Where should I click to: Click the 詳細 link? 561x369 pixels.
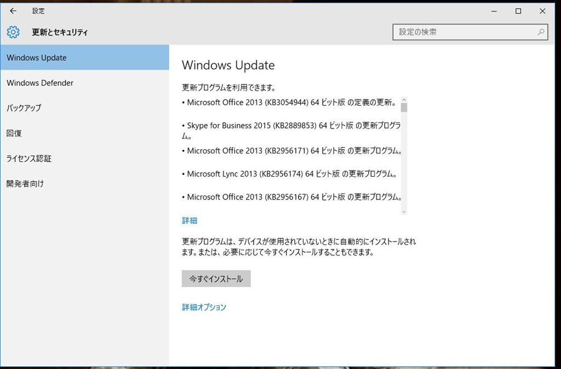coord(190,220)
